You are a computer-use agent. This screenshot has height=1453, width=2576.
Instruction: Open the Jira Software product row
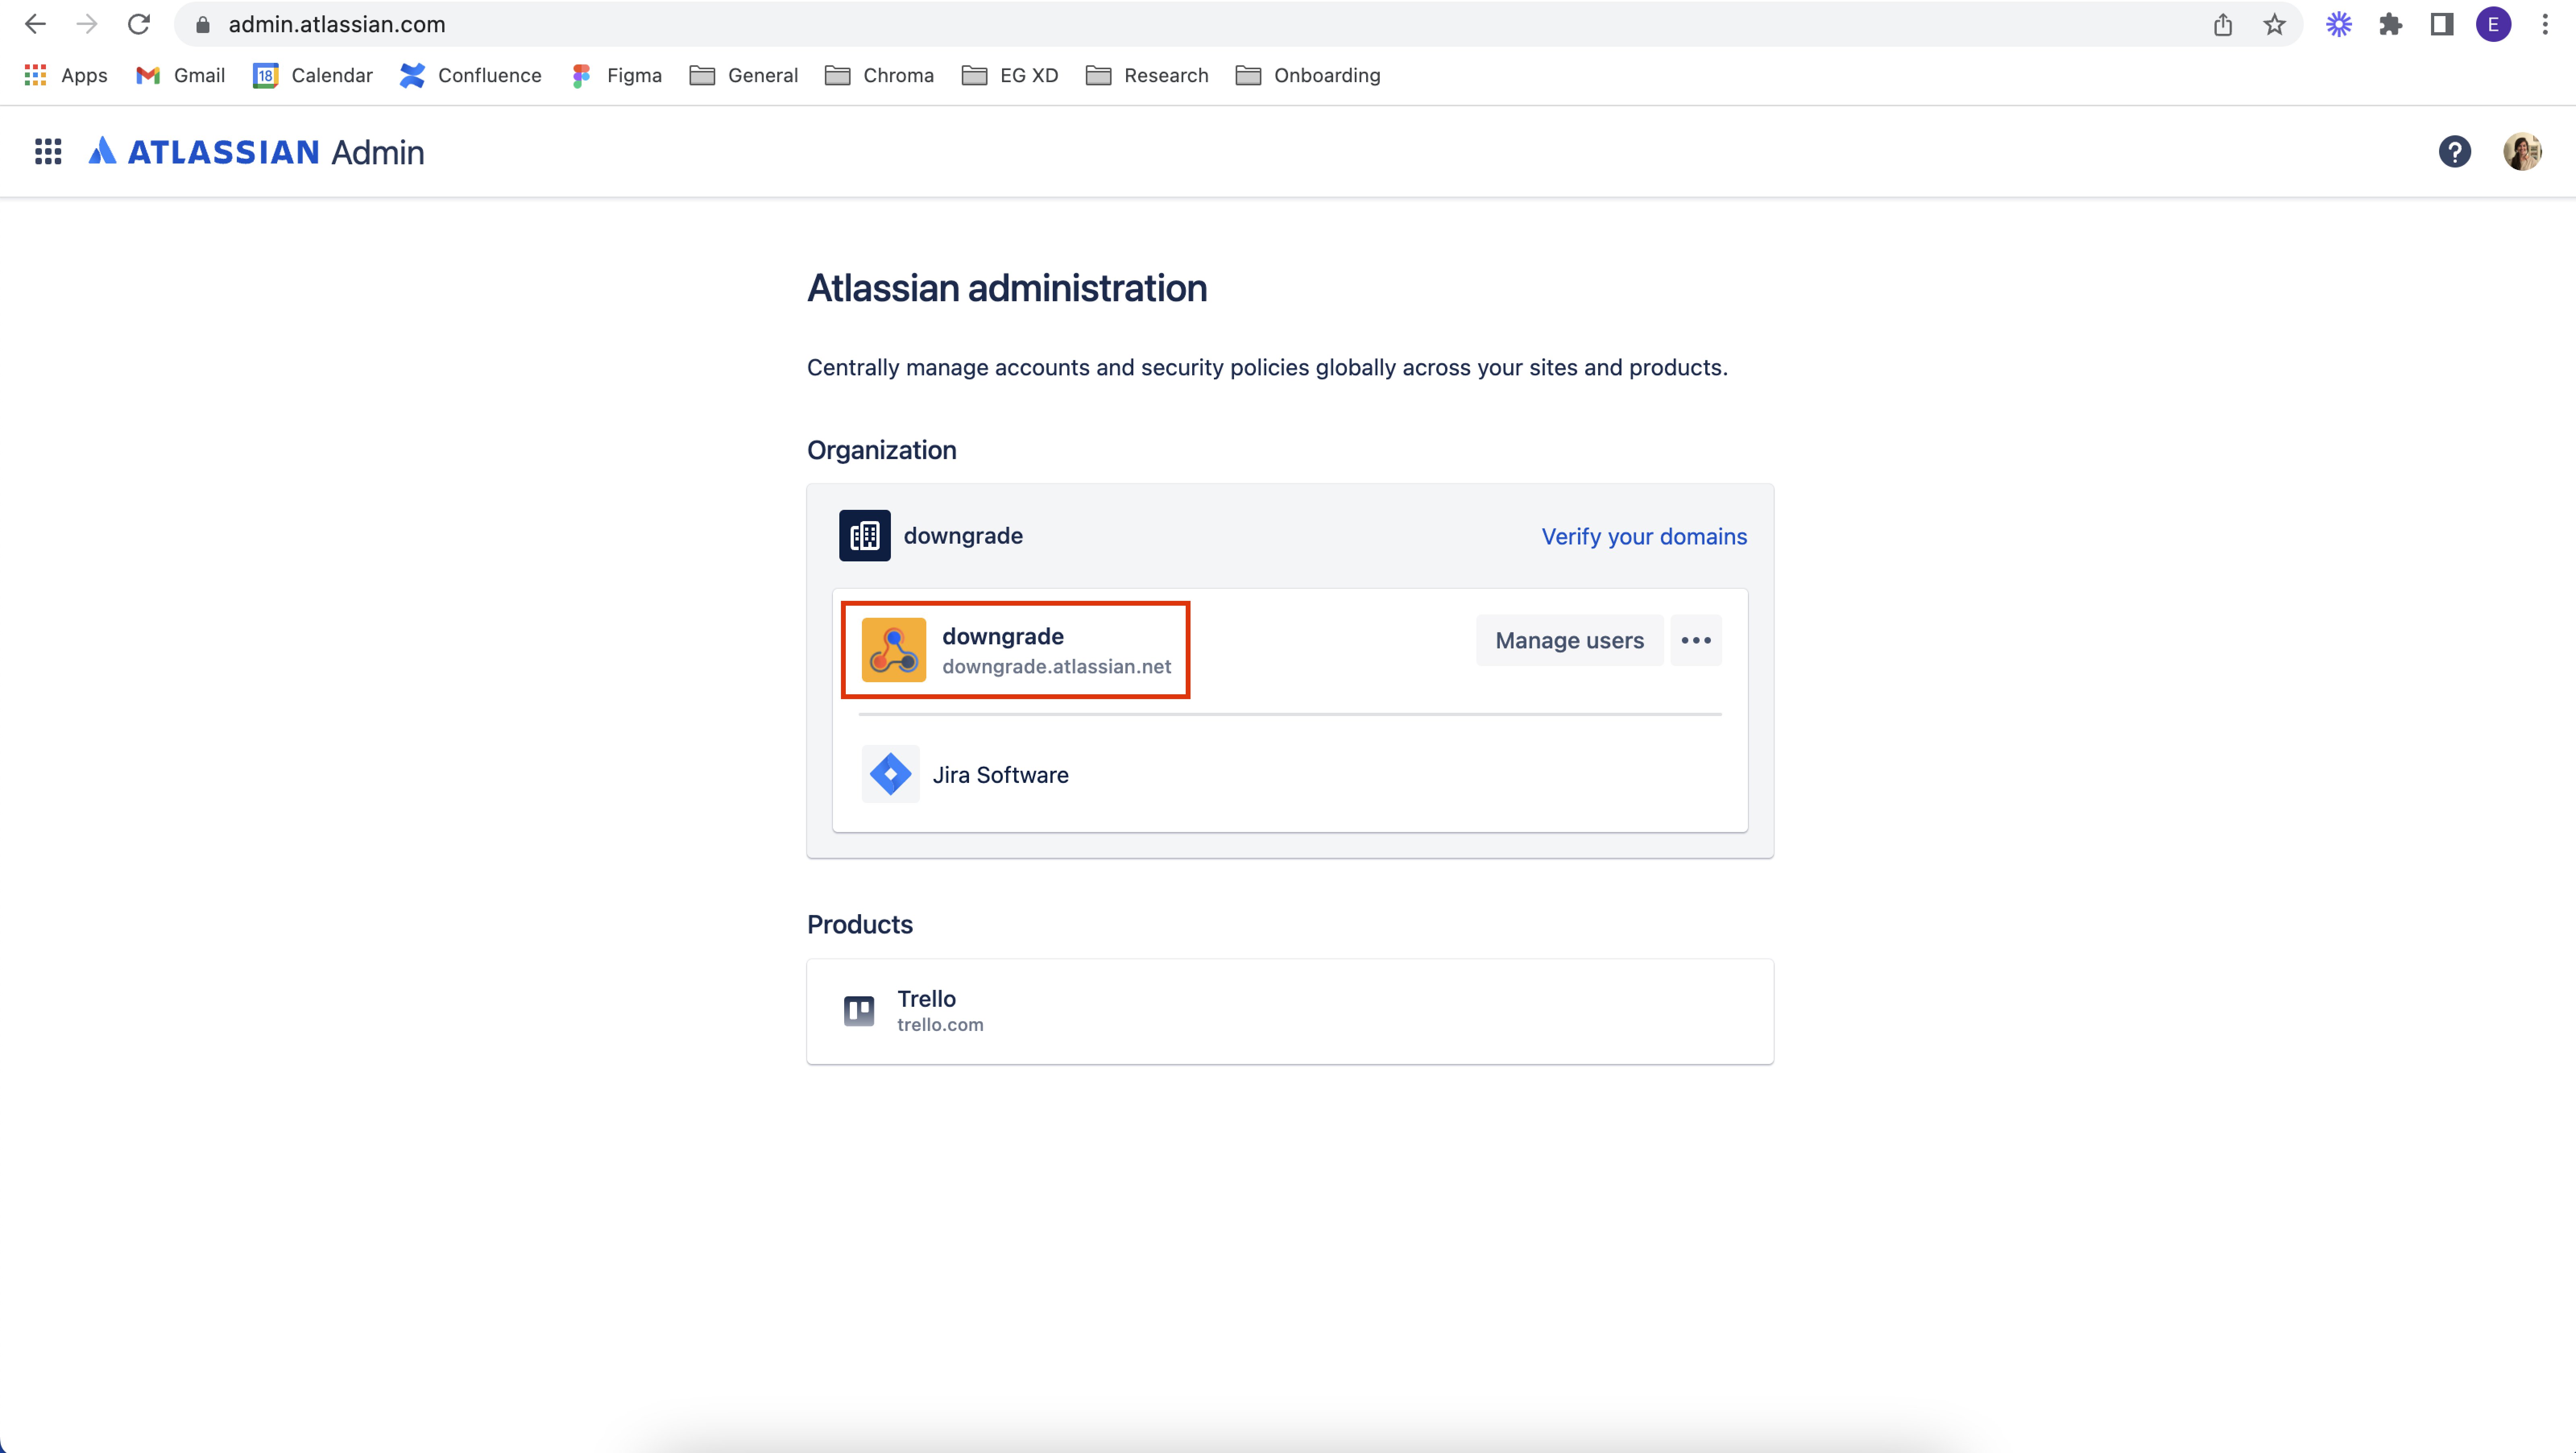1290,774
